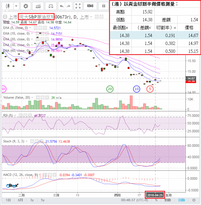Open chart properties gear in top toolbar
201x205 pixels.
click(x=25, y=6)
